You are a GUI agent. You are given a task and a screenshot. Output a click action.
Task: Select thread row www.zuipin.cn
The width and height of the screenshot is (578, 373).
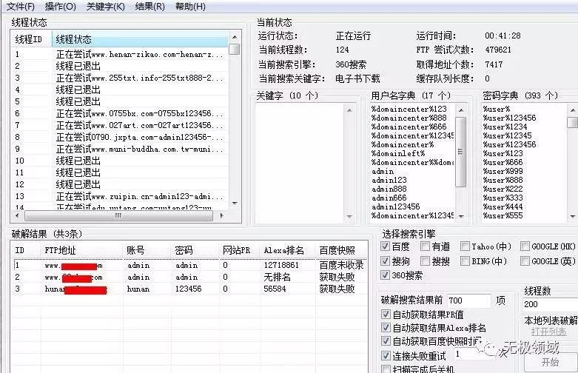tap(120, 196)
